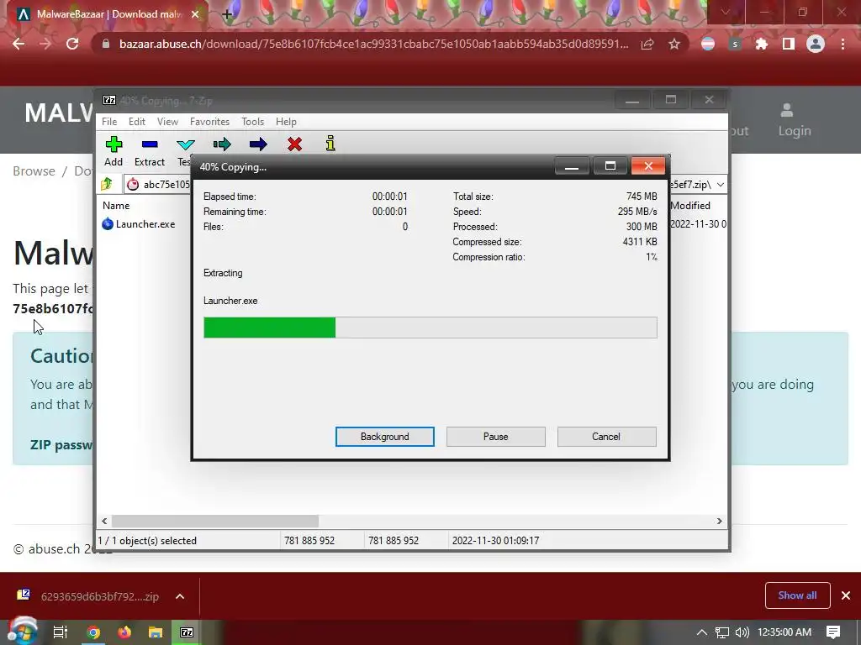Open the notification center icon
The width and height of the screenshot is (861, 645).
click(x=833, y=632)
